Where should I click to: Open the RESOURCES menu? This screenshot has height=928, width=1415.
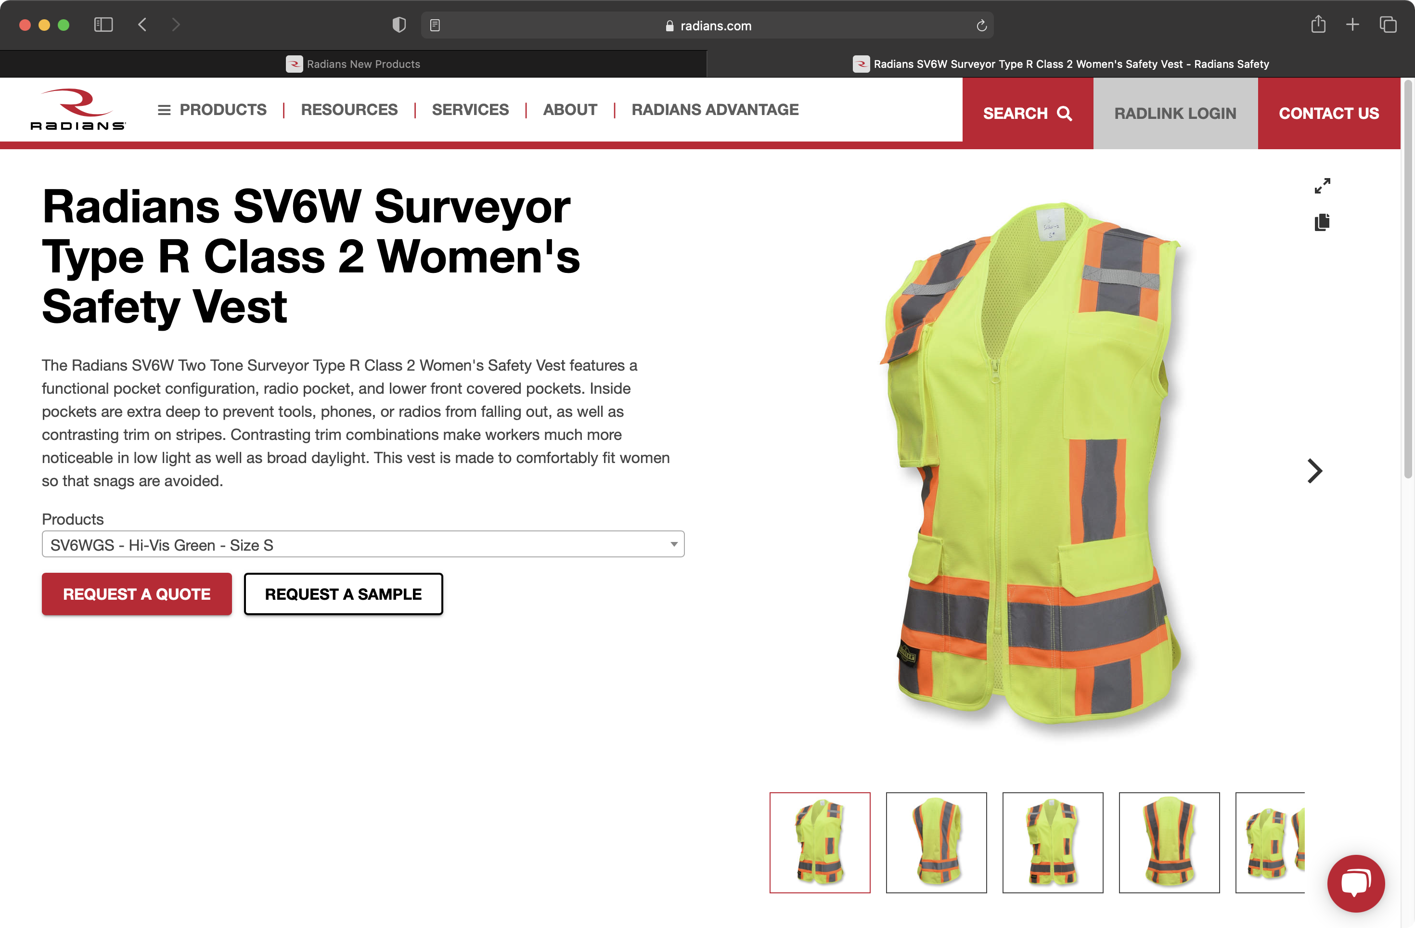[349, 110]
